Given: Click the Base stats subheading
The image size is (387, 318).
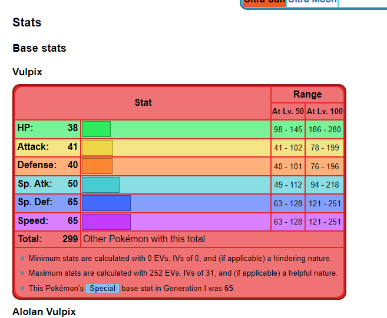Looking at the screenshot, I should (39, 48).
